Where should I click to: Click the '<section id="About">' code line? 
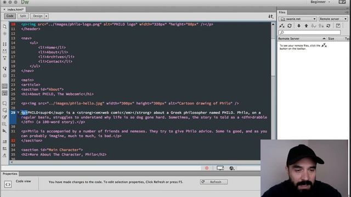(42, 89)
